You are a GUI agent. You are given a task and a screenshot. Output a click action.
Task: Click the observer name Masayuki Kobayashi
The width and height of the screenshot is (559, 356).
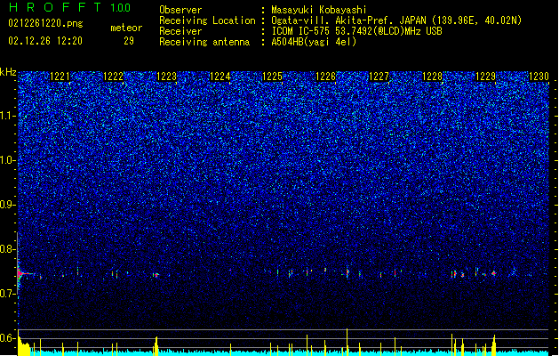click(319, 10)
